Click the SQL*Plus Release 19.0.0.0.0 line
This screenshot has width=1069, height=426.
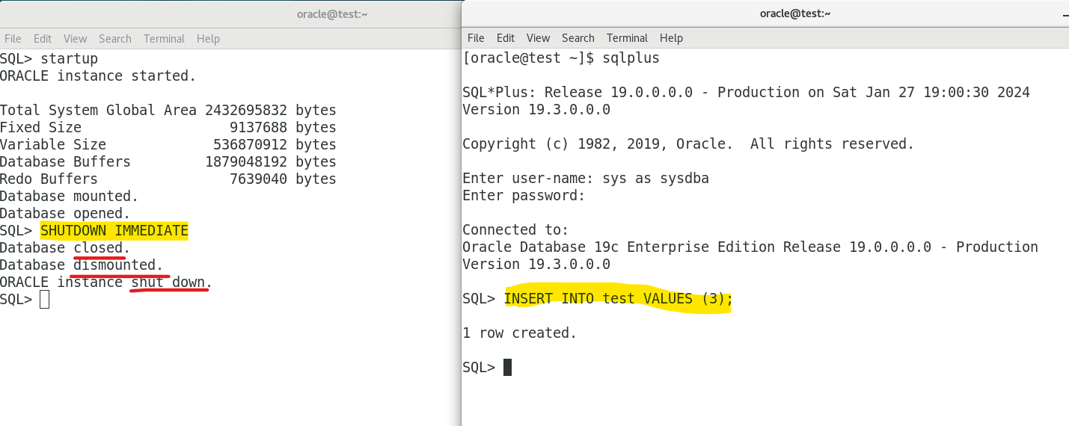746,92
